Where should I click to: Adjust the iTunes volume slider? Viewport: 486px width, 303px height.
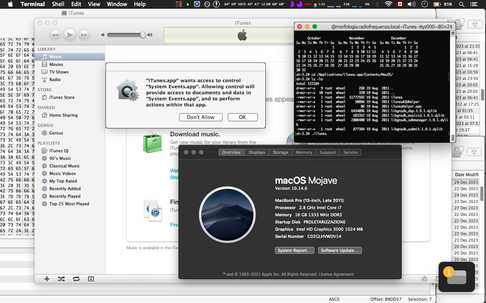pyautogui.click(x=143, y=35)
